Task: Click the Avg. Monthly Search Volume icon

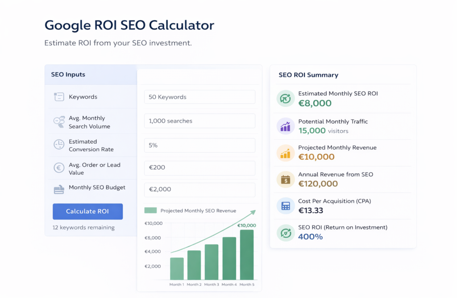Action: 59,122
